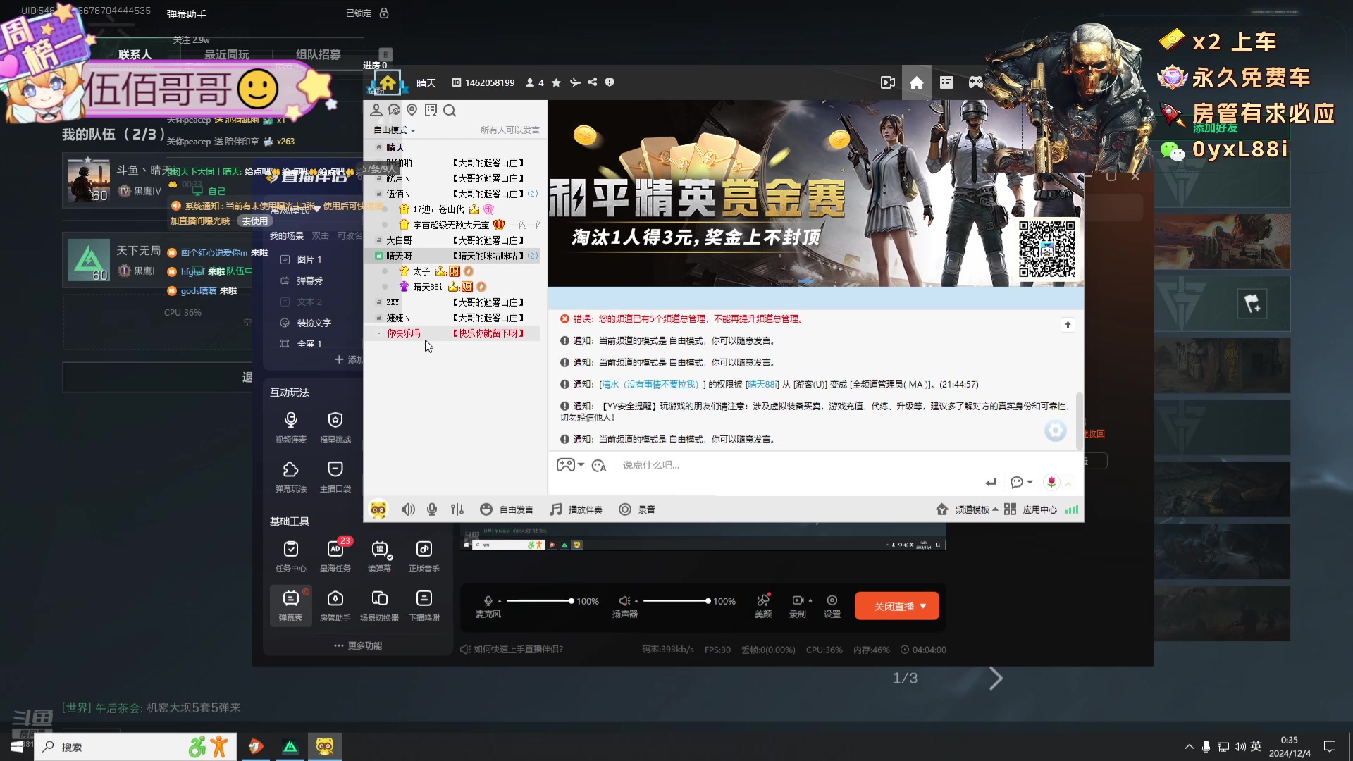Click the YY raccoon avatar icon

[378, 509]
